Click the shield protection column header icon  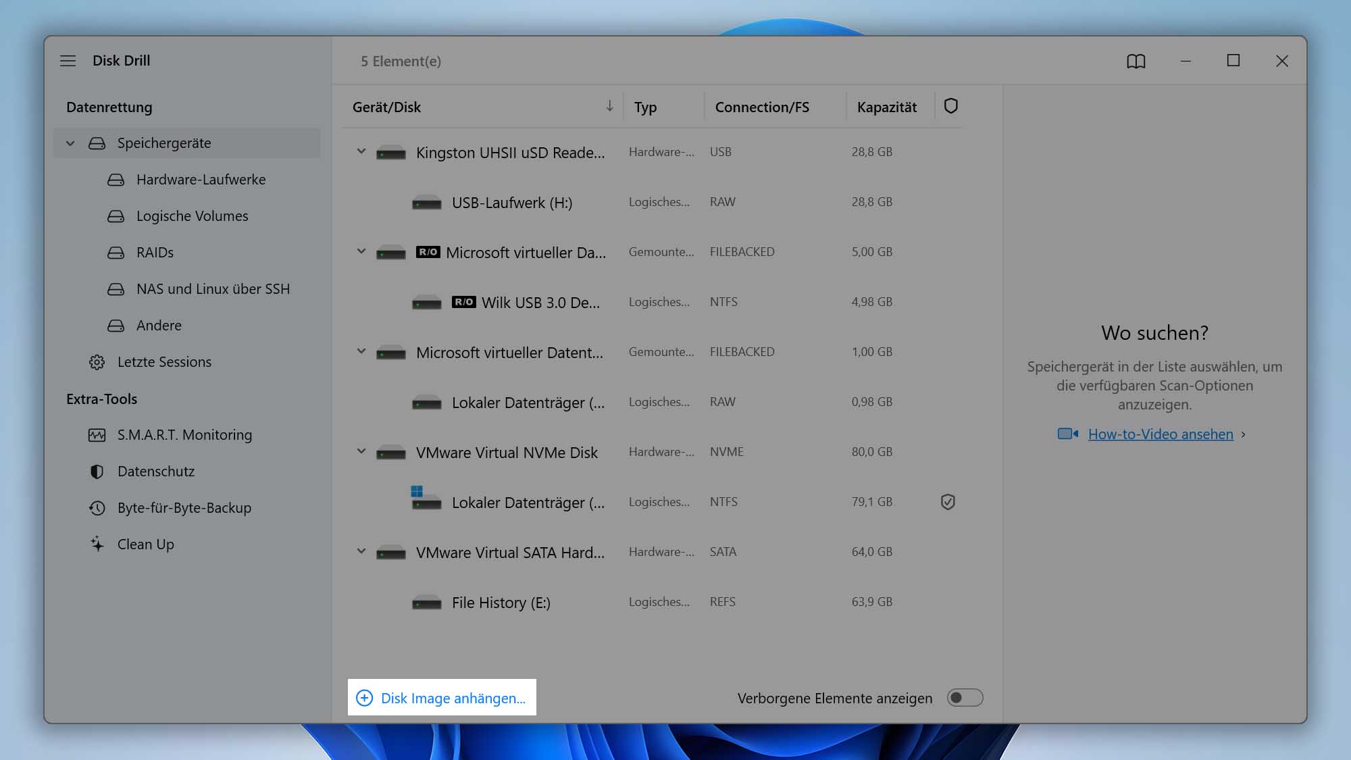coord(951,106)
